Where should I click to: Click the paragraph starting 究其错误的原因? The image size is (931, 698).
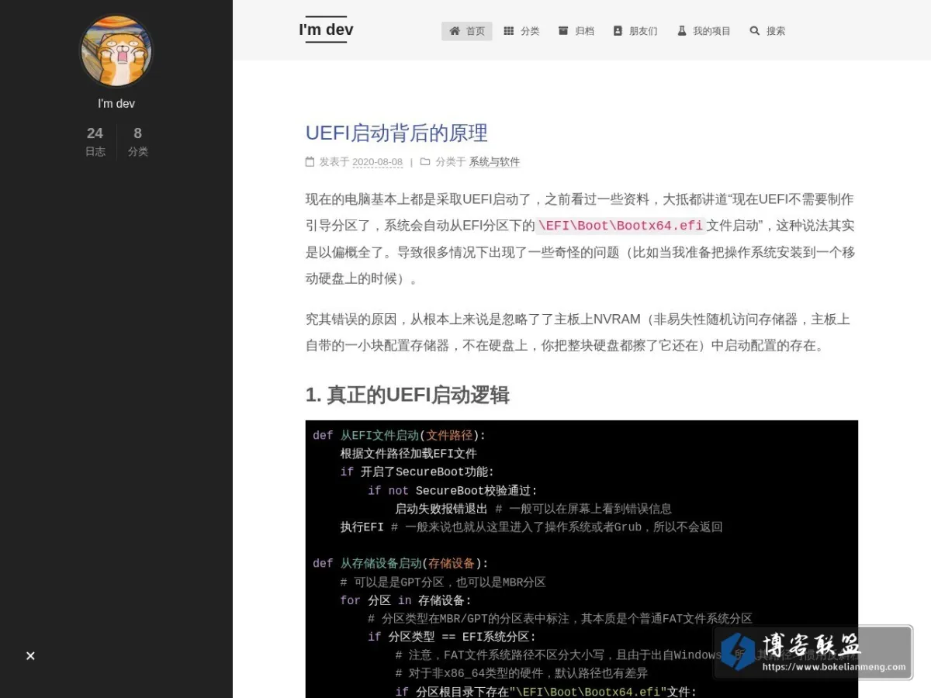(582, 332)
